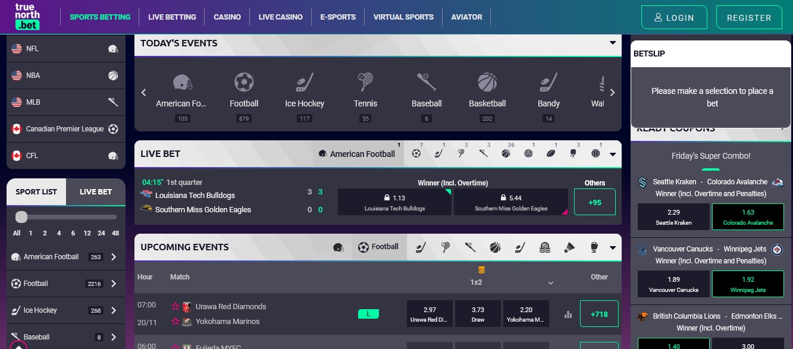Choose tennis racket icon in Upcoming Events

coord(446,247)
